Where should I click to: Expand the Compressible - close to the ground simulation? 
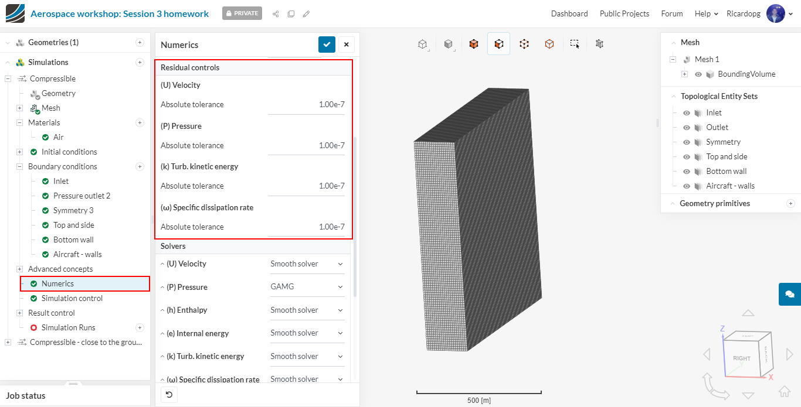[x=8, y=342]
